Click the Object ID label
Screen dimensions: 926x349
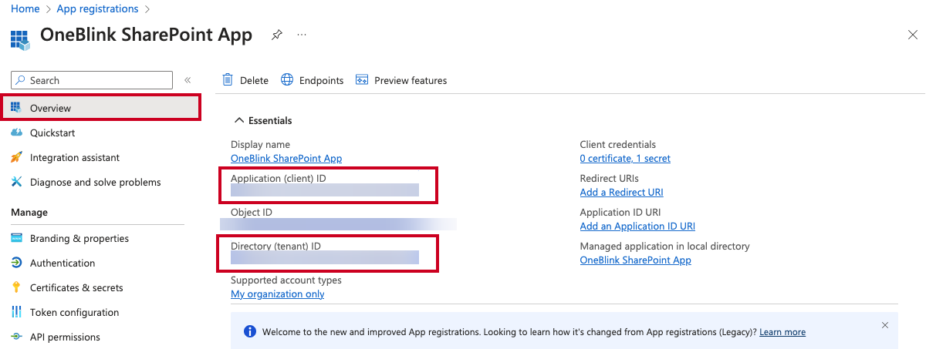pyautogui.click(x=252, y=212)
